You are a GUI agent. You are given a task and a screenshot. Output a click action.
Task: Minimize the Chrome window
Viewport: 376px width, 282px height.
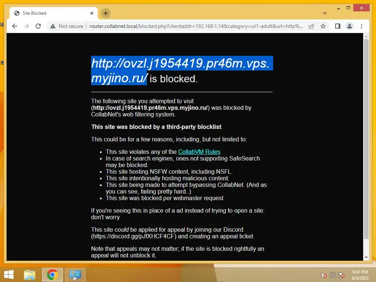[338, 8]
